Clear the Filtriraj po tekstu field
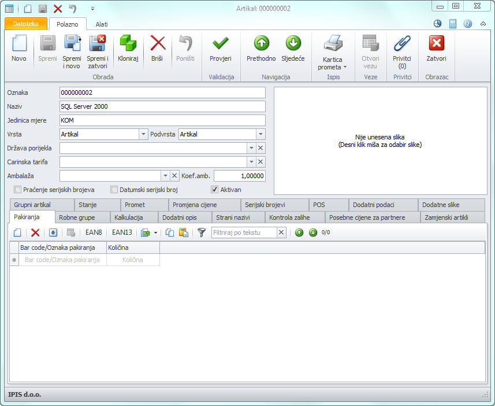The width and height of the screenshot is (495, 406). click(x=281, y=232)
